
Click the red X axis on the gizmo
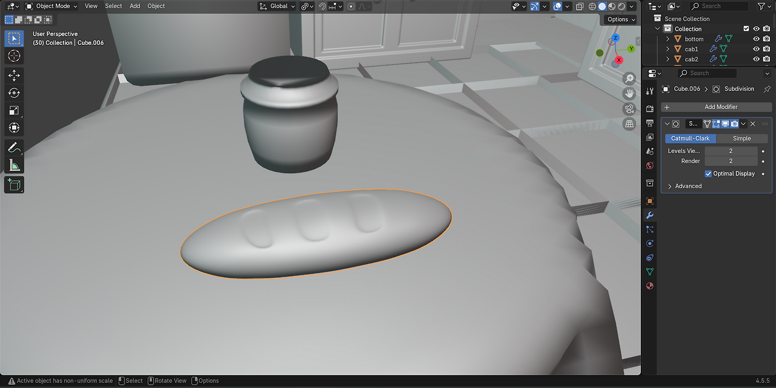[x=619, y=60]
